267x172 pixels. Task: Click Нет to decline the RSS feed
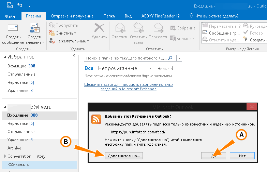click(x=242, y=156)
